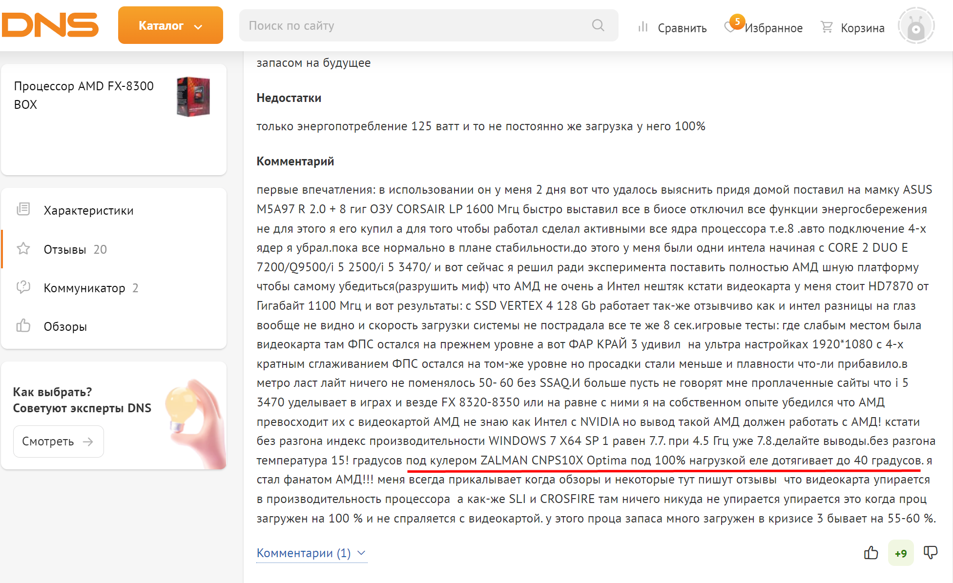Click the Как выбрать? Советуют эксперты DNS heading
This screenshot has height=583, width=953.
click(x=82, y=400)
